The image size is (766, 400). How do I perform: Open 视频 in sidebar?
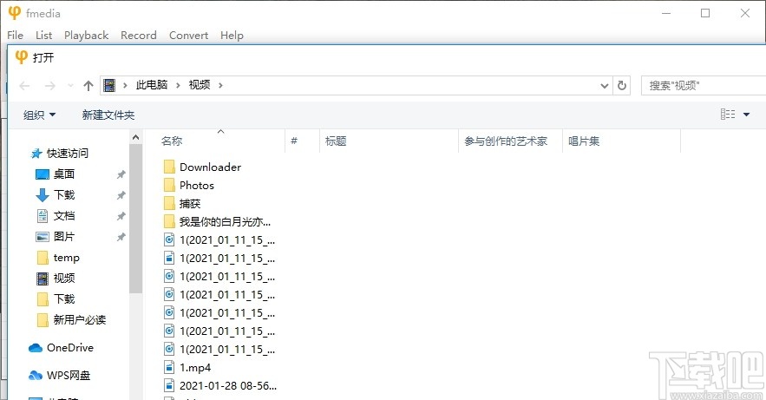(64, 279)
